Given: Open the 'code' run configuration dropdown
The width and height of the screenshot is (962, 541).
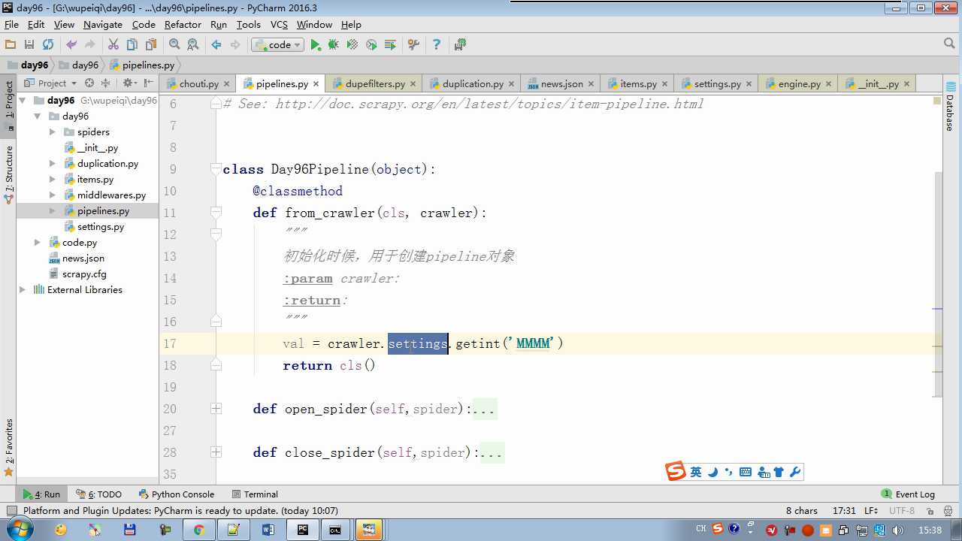Looking at the screenshot, I should (277, 45).
